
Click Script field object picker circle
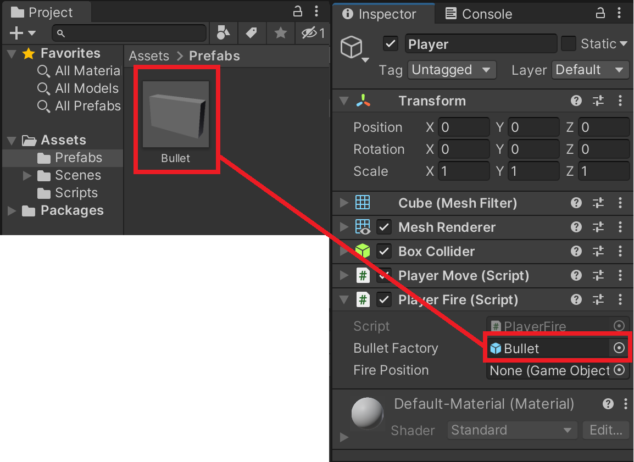pos(619,326)
